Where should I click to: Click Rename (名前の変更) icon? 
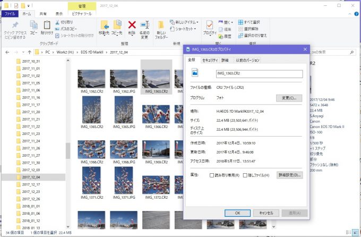coord(144,25)
